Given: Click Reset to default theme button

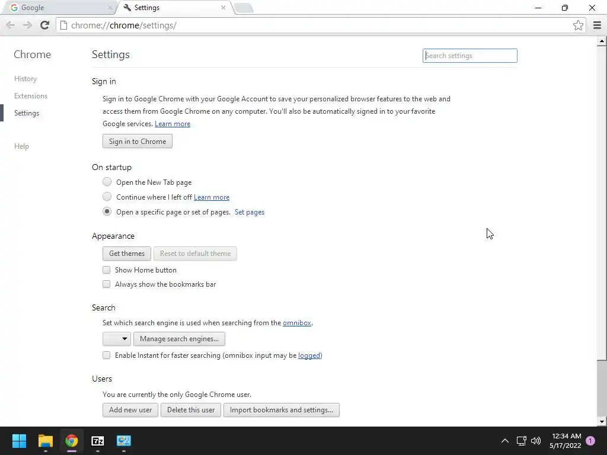Looking at the screenshot, I should point(195,254).
